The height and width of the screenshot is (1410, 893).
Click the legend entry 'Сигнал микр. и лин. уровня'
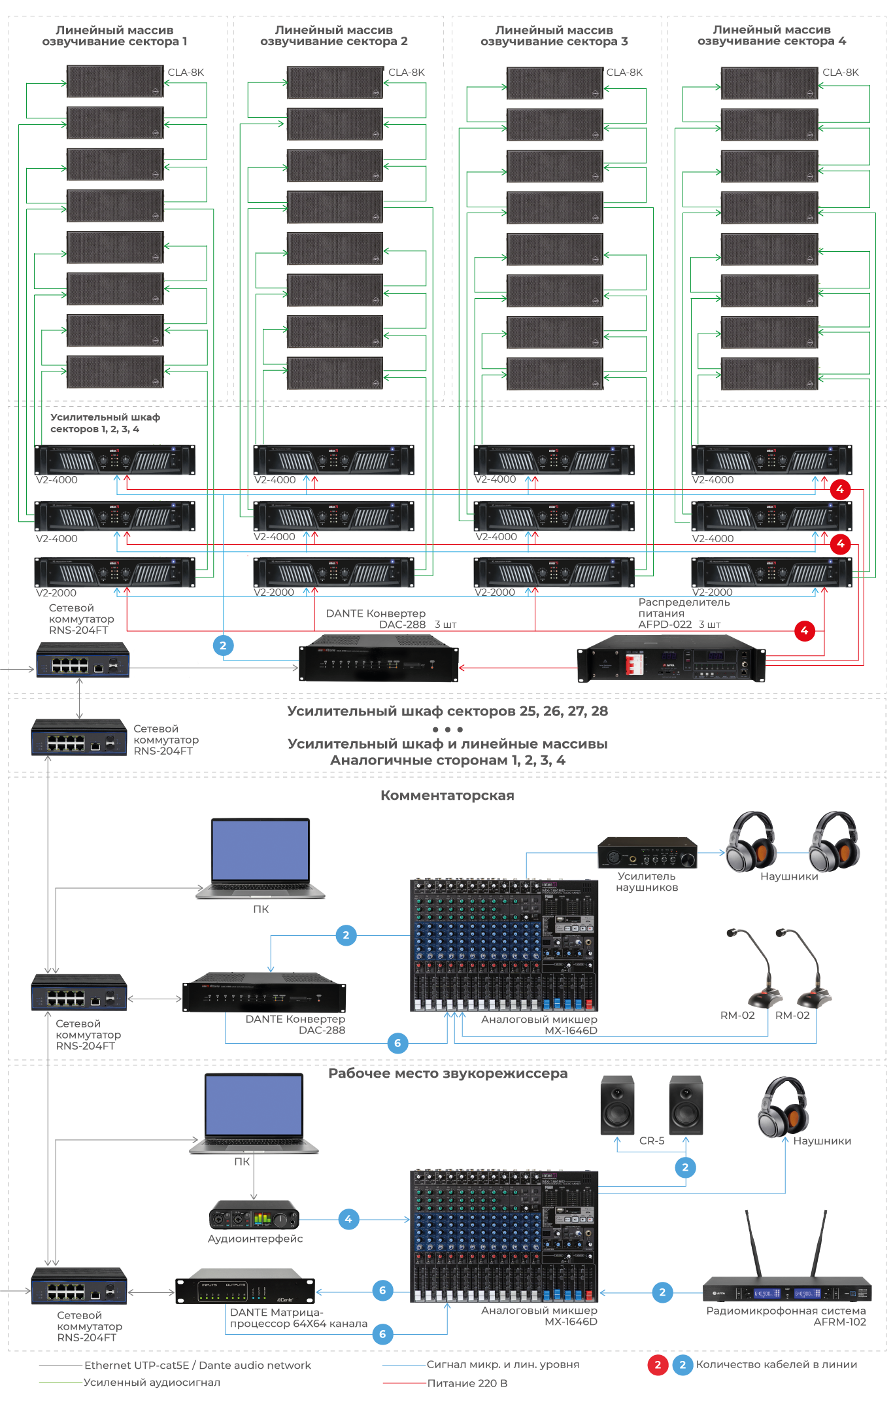coord(503,1364)
